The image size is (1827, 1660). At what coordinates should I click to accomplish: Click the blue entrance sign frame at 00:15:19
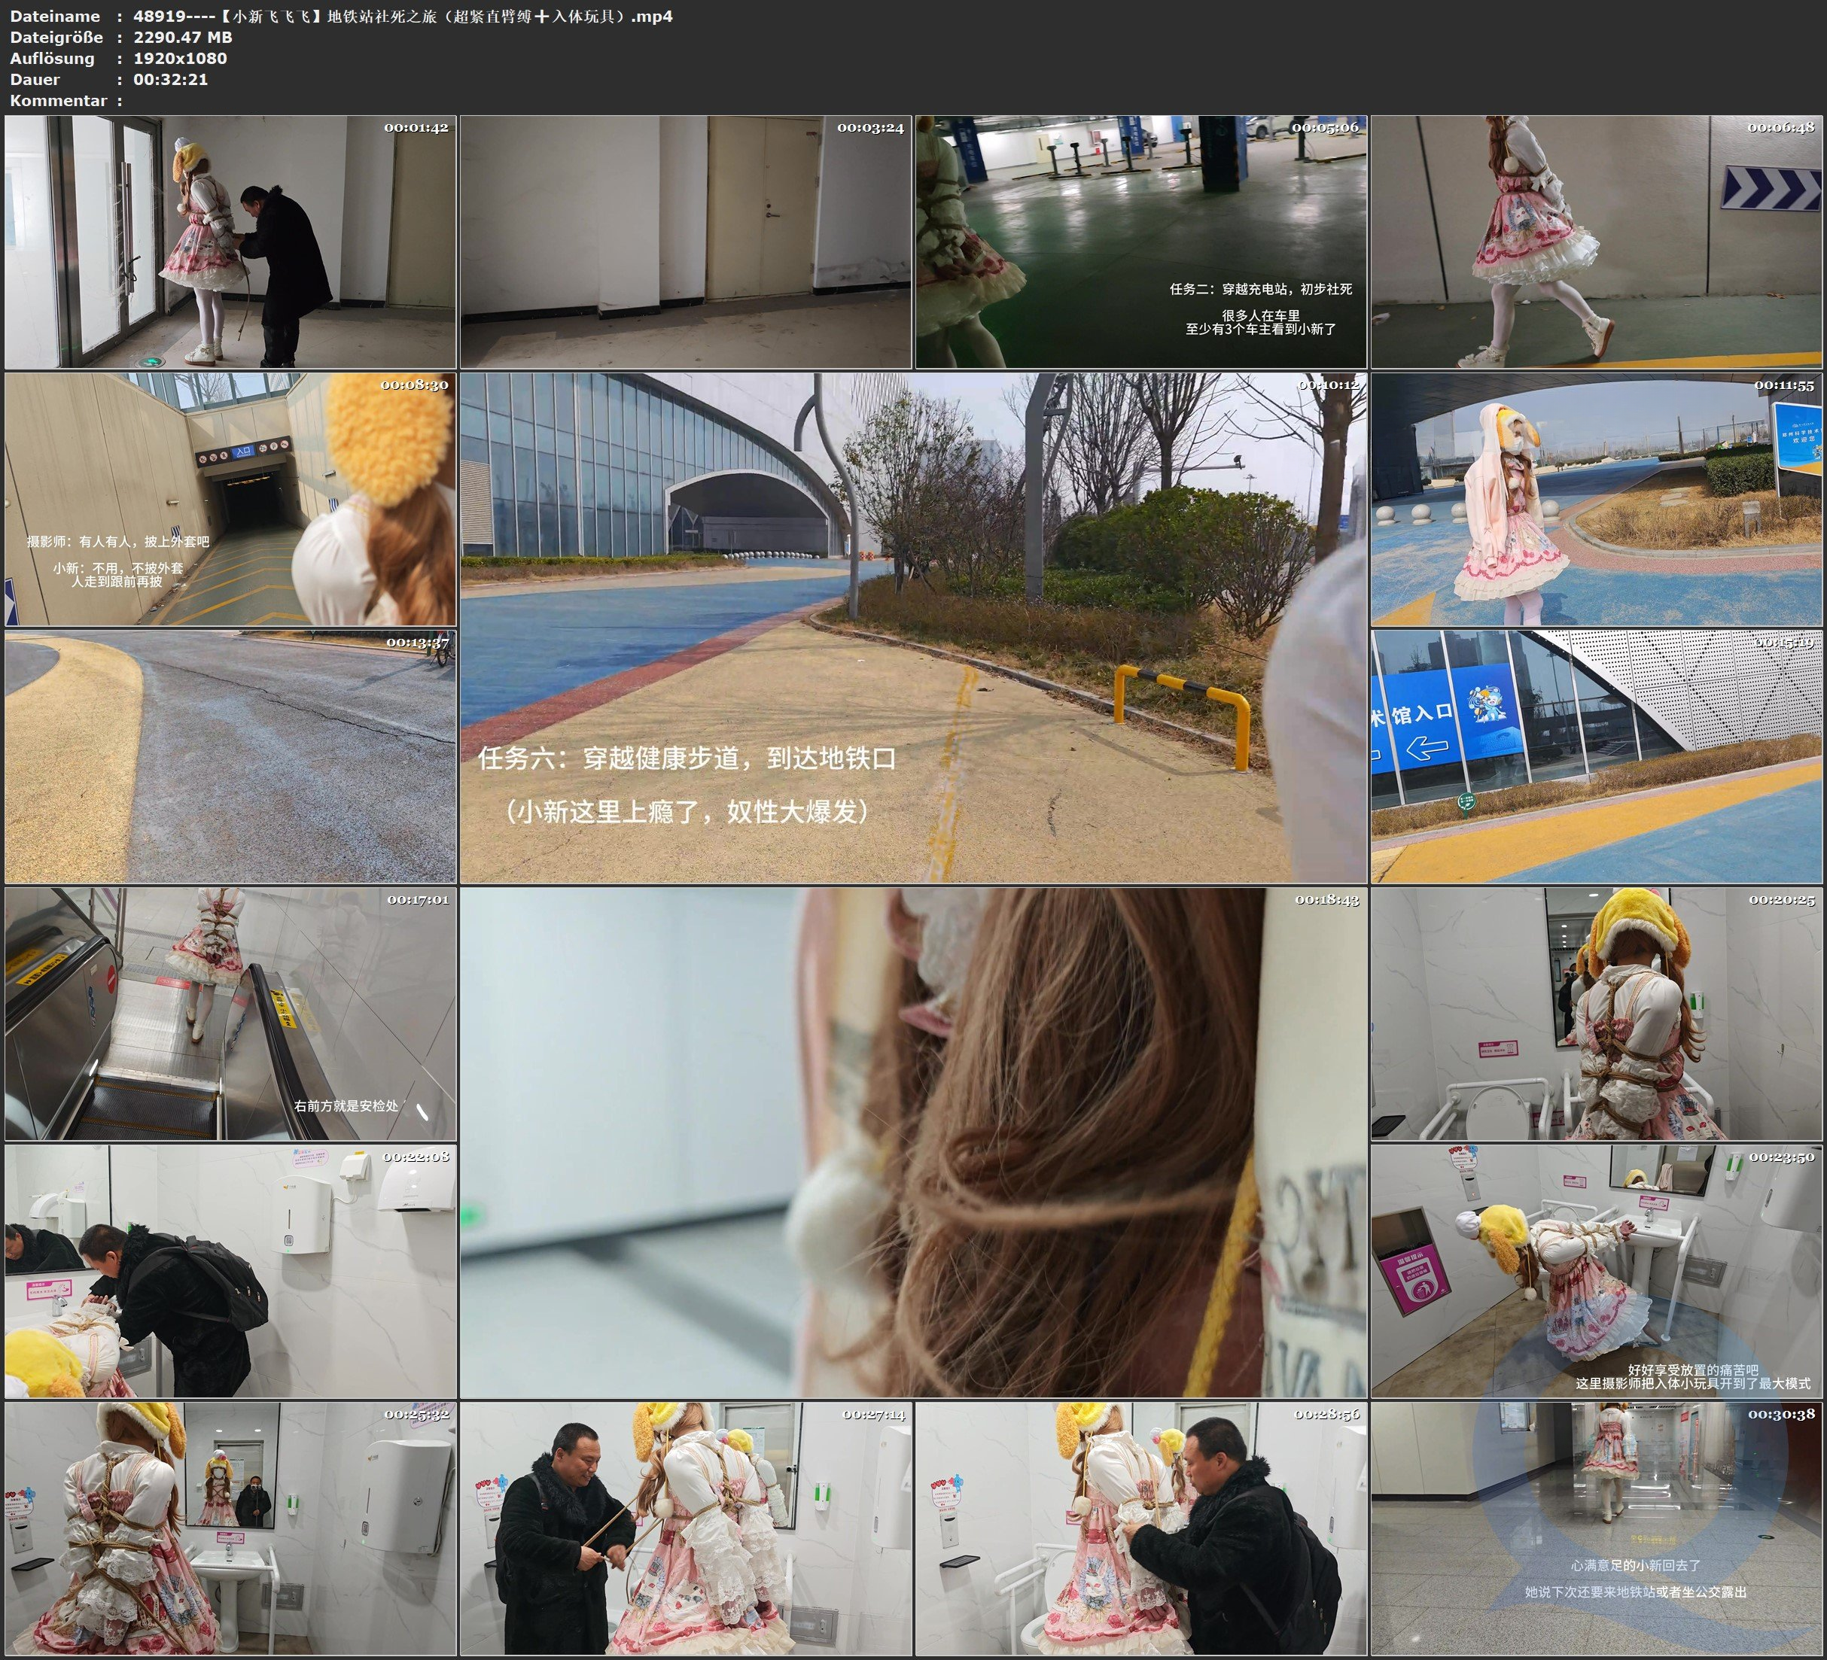(x=1596, y=756)
